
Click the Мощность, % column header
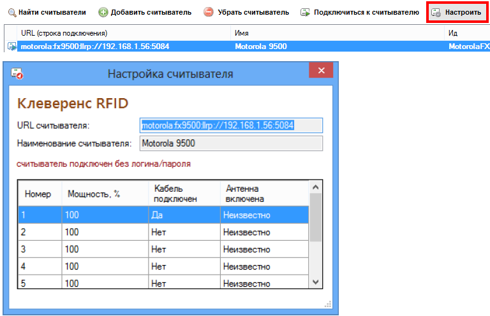[105, 194]
